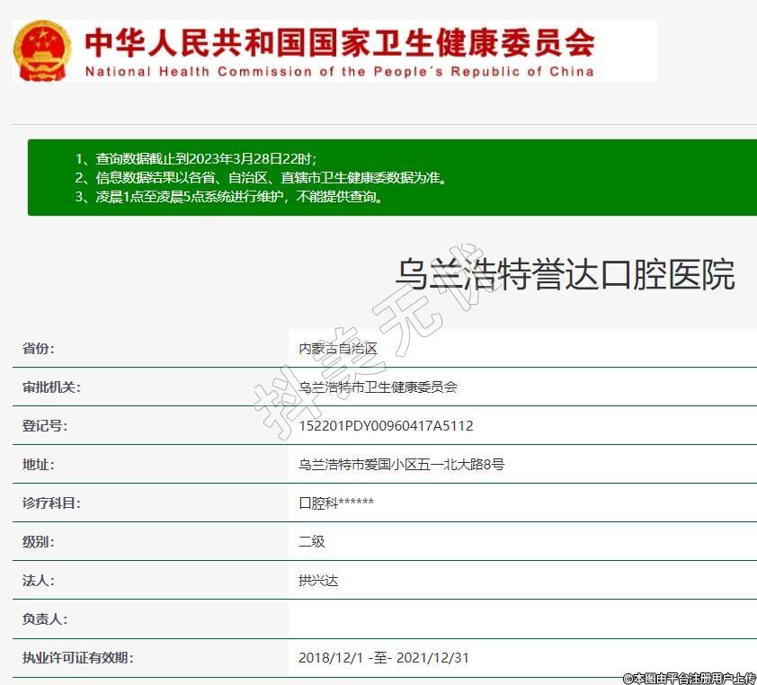The height and width of the screenshot is (685, 757).
Task: Click the third notice about 系统进行维护
Action: [x=228, y=197]
